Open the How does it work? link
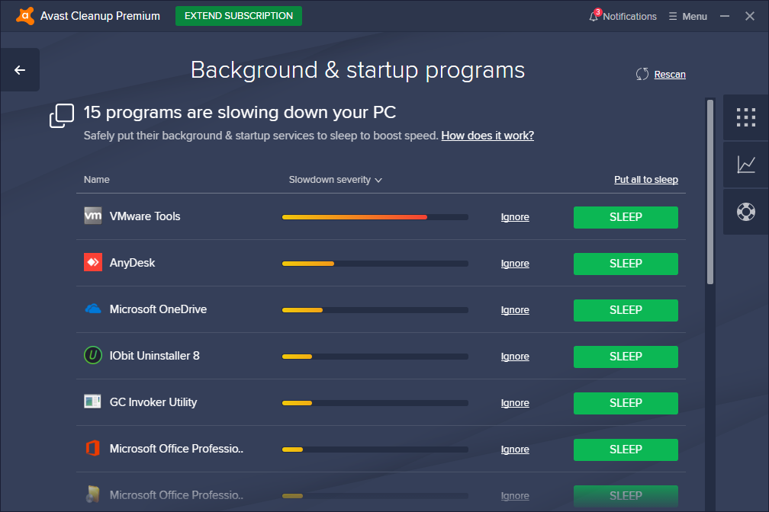Image resolution: width=769 pixels, height=512 pixels. coord(487,136)
